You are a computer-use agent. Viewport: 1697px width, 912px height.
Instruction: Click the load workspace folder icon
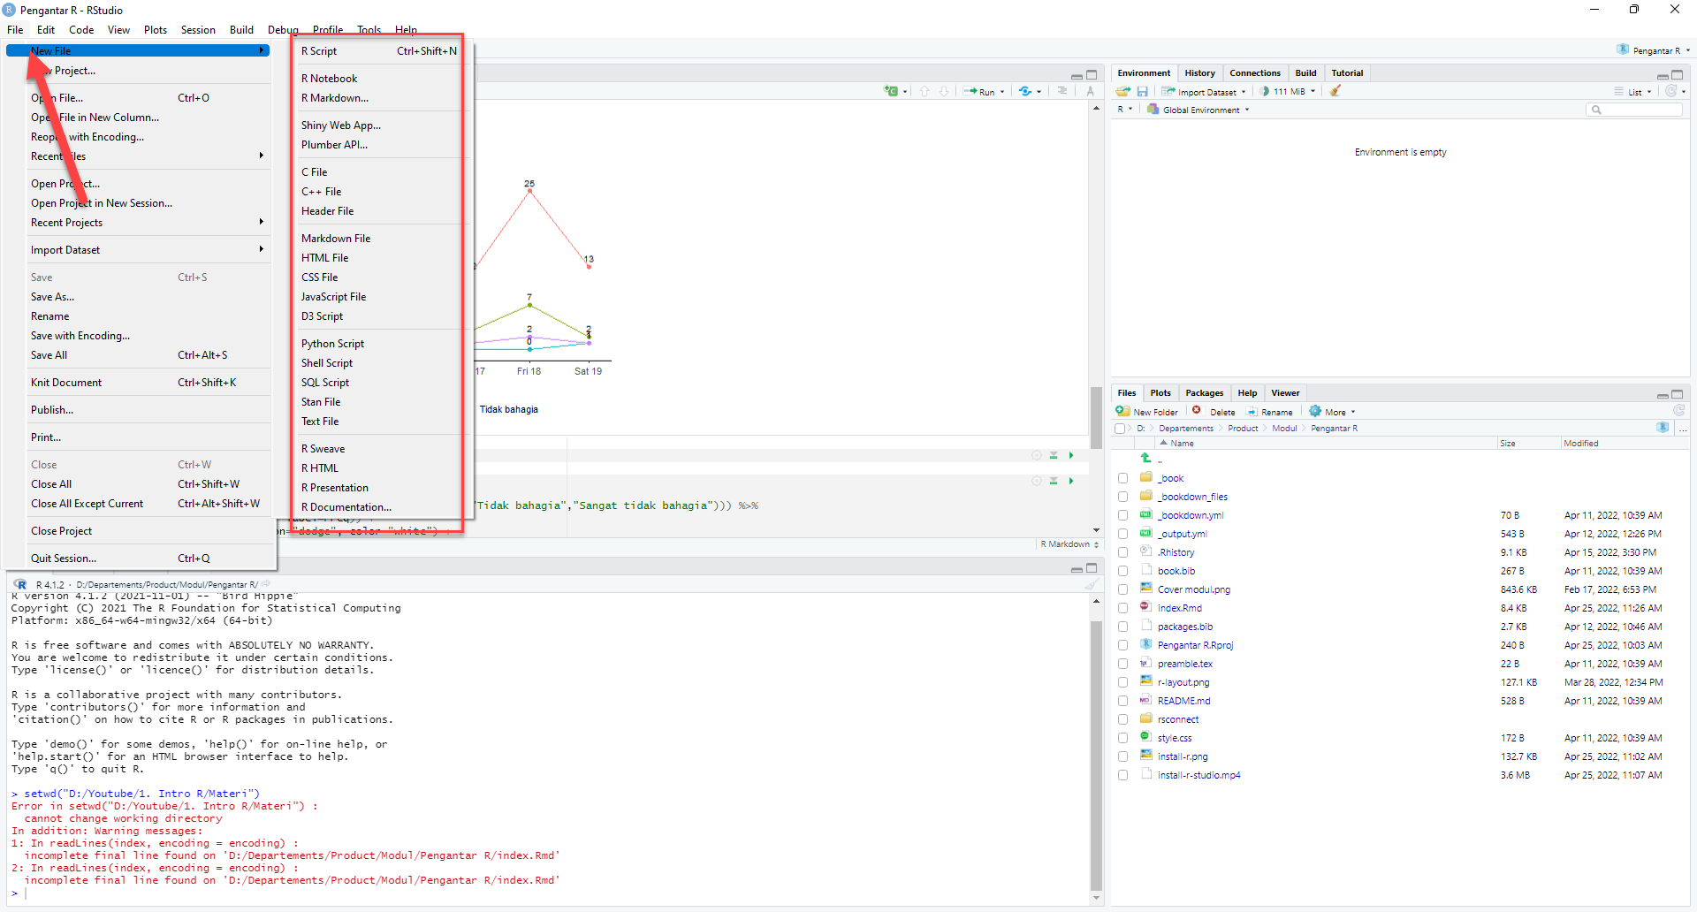pos(1122,92)
